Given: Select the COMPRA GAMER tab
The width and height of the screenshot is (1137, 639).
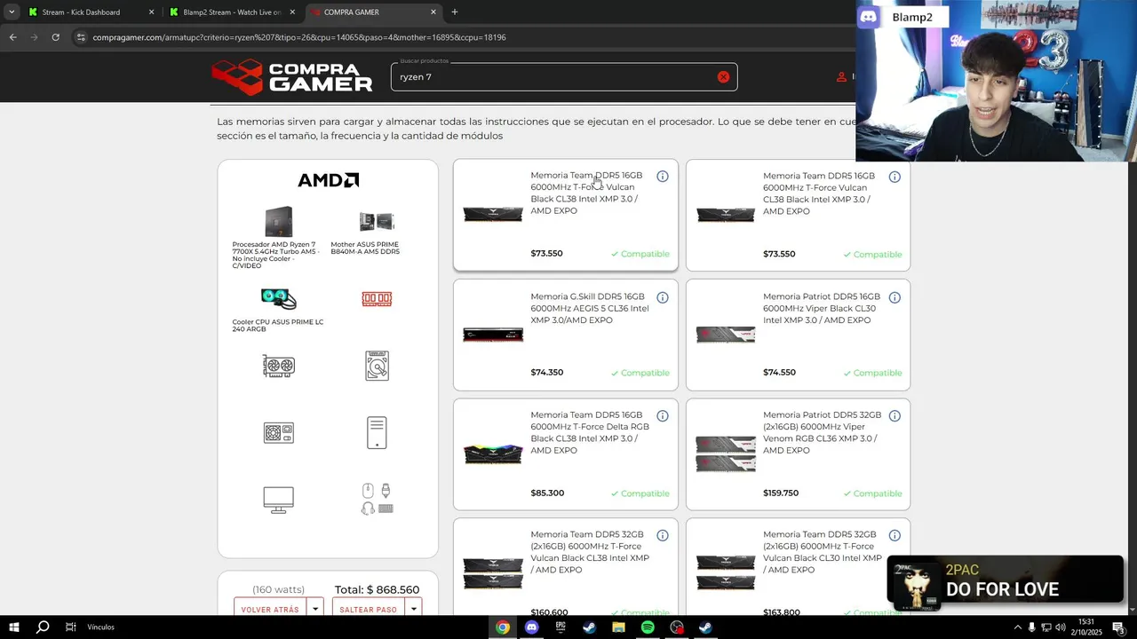Looking at the screenshot, I should pos(373,12).
